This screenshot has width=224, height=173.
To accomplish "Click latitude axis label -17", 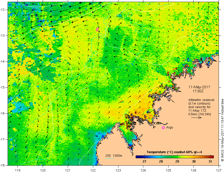I will tap(3, 139).
